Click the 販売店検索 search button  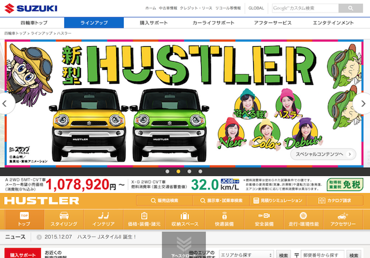[164, 200]
